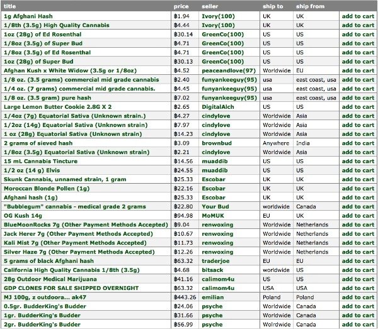378x329 pixels.
Task: Add 'Bubblegum cannabis medical grade' to cart
Action: (358, 207)
